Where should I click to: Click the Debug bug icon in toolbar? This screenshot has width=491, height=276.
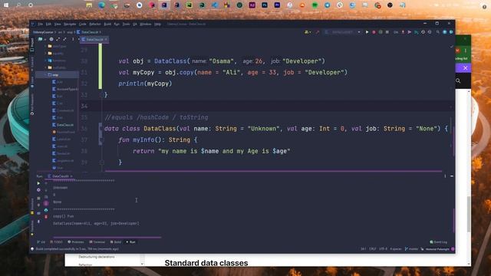[x=374, y=32]
